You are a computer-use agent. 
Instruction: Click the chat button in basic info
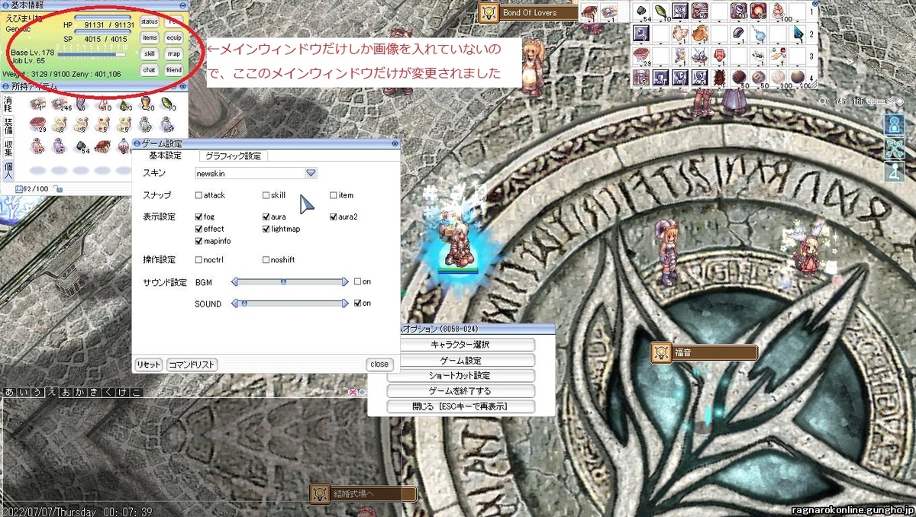tap(150, 70)
